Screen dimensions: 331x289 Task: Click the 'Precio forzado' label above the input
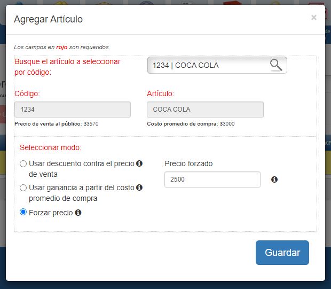click(188, 163)
